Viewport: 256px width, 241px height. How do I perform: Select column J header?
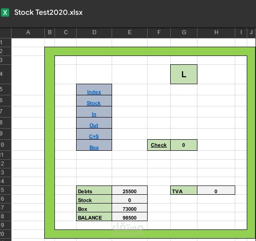click(x=251, y=32)
